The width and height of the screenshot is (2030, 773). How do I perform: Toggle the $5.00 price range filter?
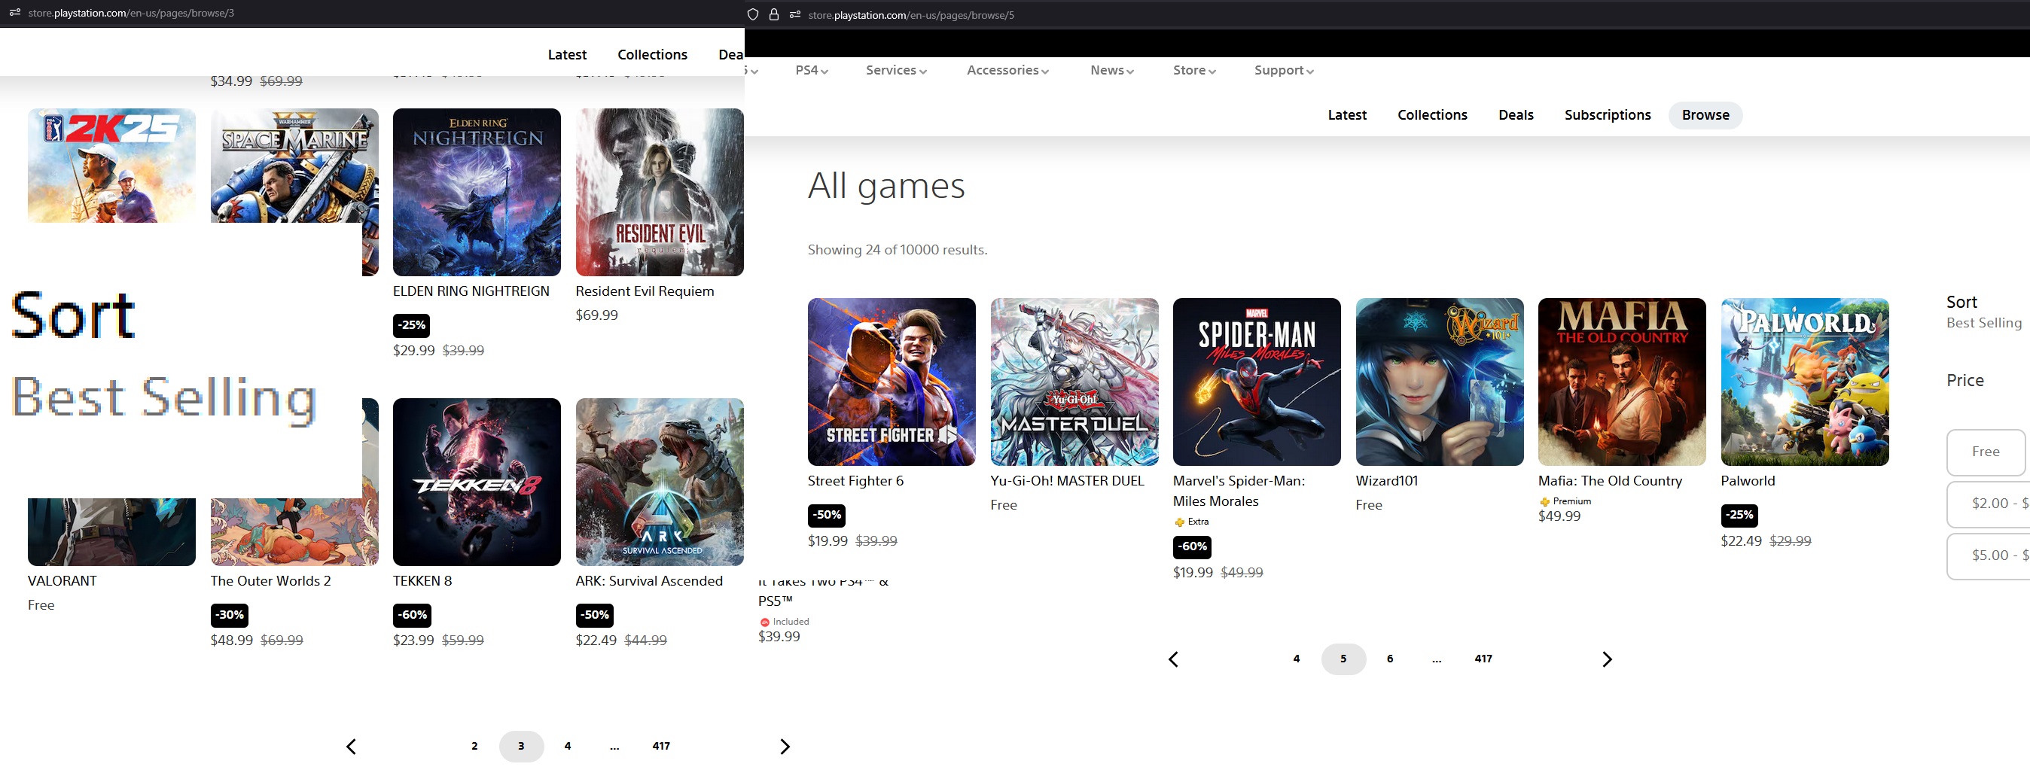1989,555
